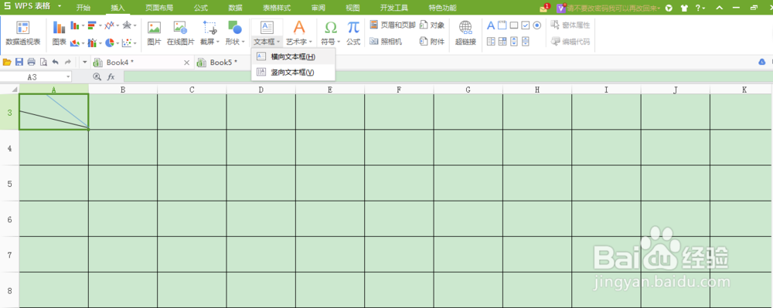Expand the column chart dropdown arrow
The image size is (773, 308).
(x=83, y=25)
